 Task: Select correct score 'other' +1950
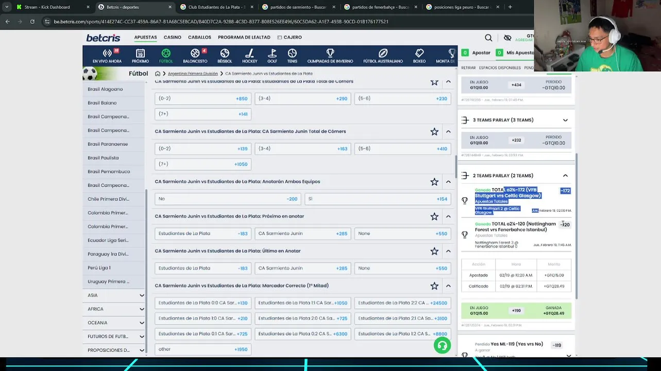click(203, 349)
